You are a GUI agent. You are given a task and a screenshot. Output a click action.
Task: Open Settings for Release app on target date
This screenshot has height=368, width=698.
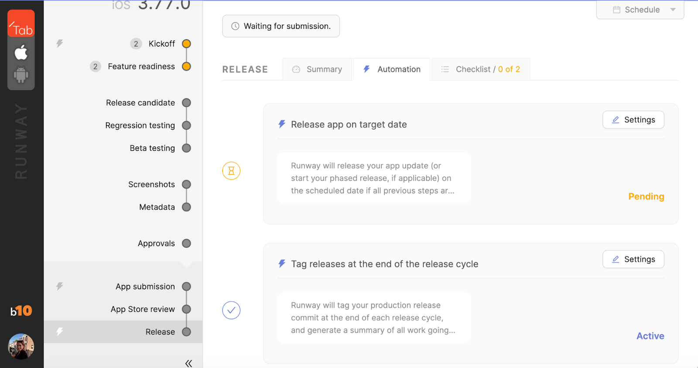point(633,120)
